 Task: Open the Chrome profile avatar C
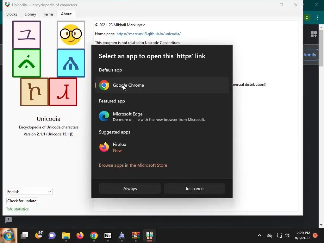tap(307, 18)
